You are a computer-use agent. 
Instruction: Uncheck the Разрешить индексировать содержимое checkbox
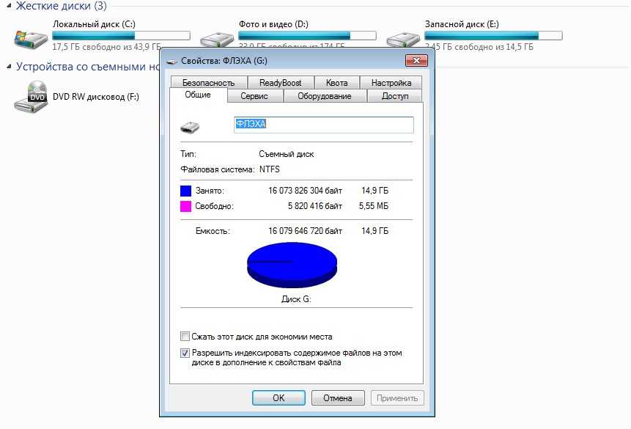pos(185,353)
